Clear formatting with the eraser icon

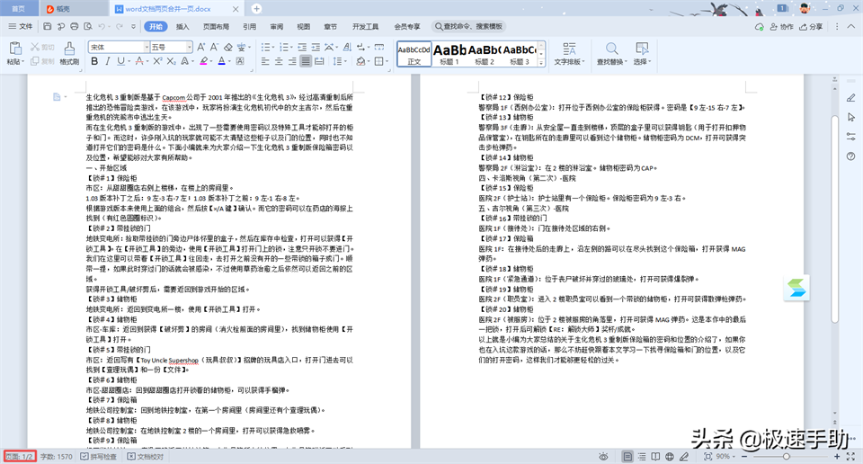click(x=227, y=47)
